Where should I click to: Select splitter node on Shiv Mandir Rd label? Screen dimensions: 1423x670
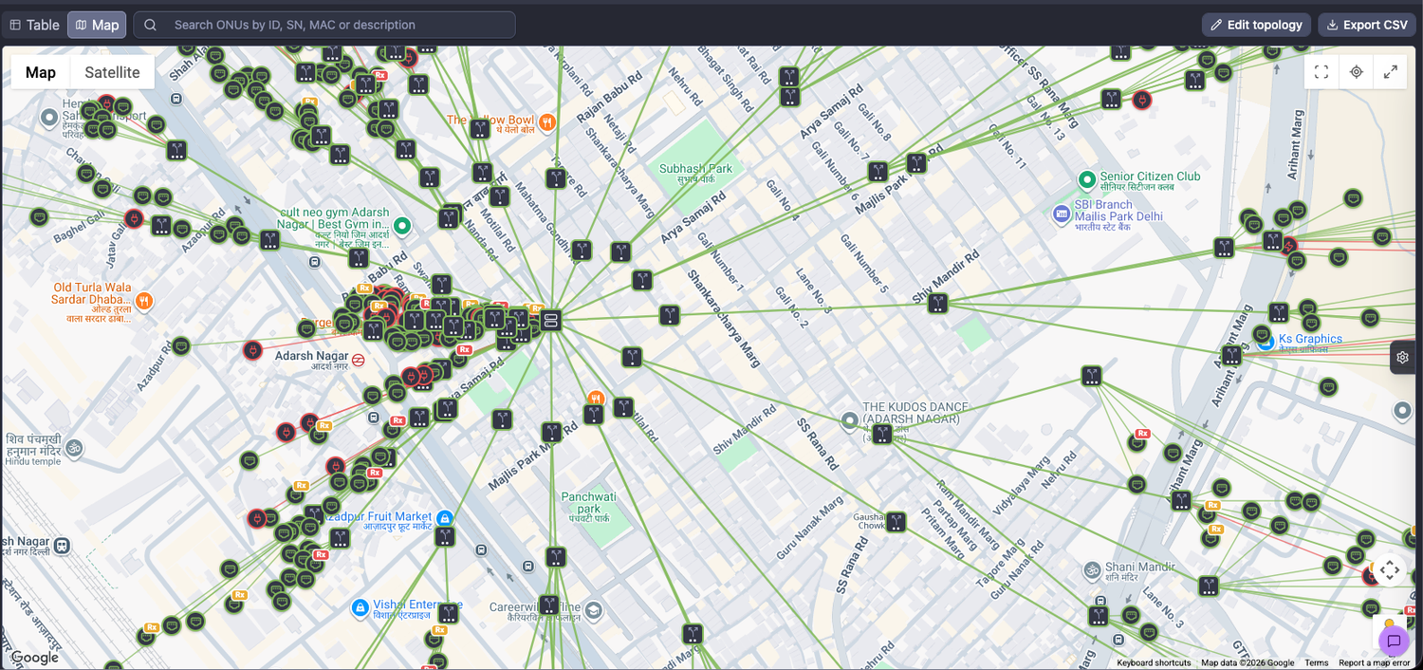click(x=938, y=304)
